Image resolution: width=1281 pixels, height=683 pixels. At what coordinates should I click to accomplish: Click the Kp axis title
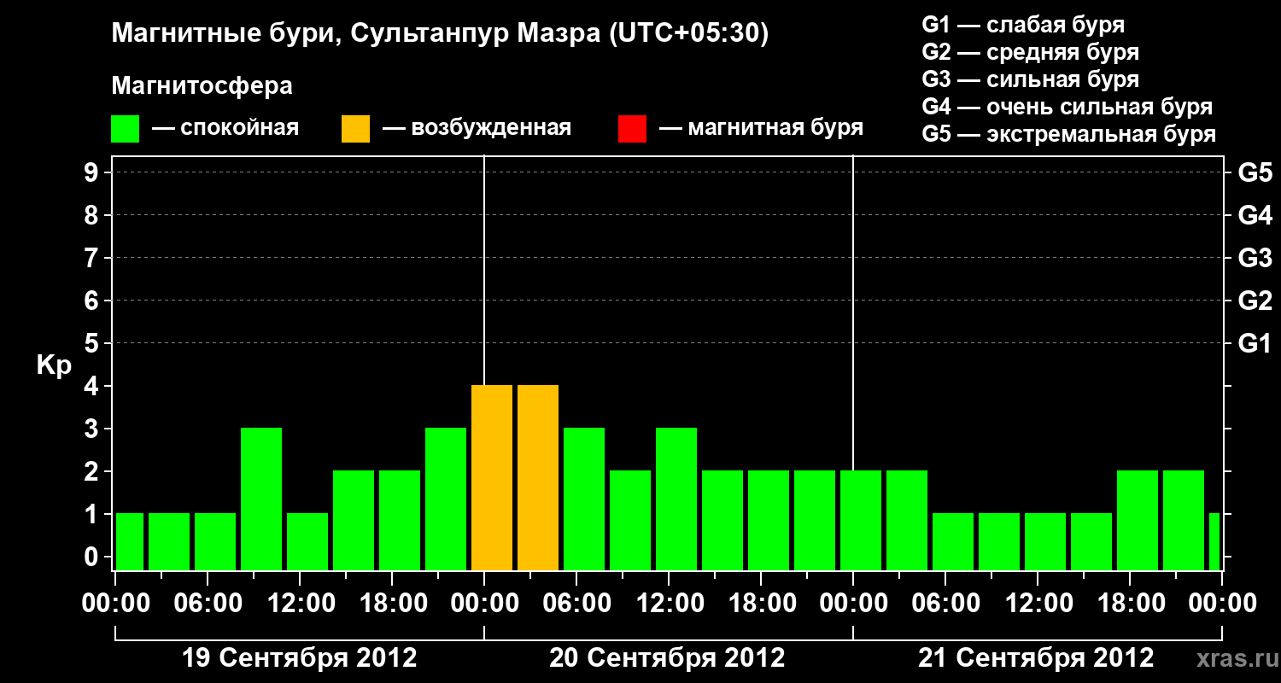click(x=54, y=366)
